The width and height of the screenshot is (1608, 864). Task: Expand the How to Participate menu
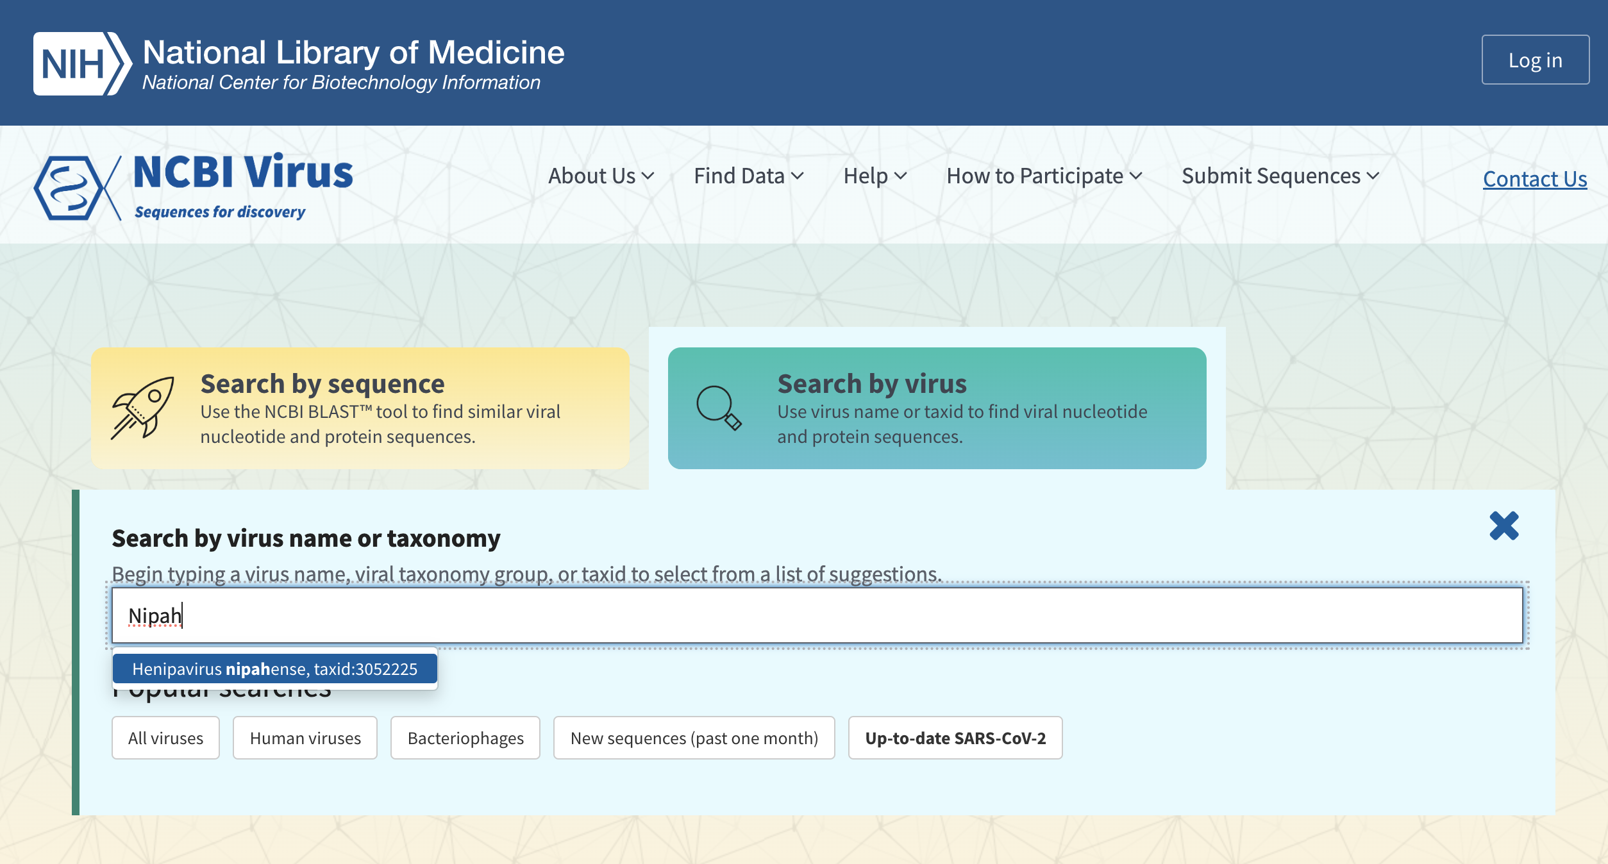point(1044,176)
